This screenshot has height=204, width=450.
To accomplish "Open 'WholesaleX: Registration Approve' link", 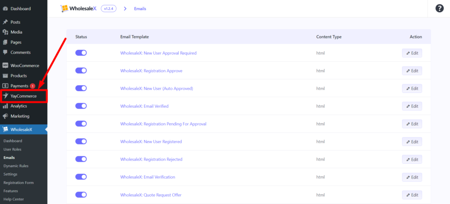I will click(151, 70).
